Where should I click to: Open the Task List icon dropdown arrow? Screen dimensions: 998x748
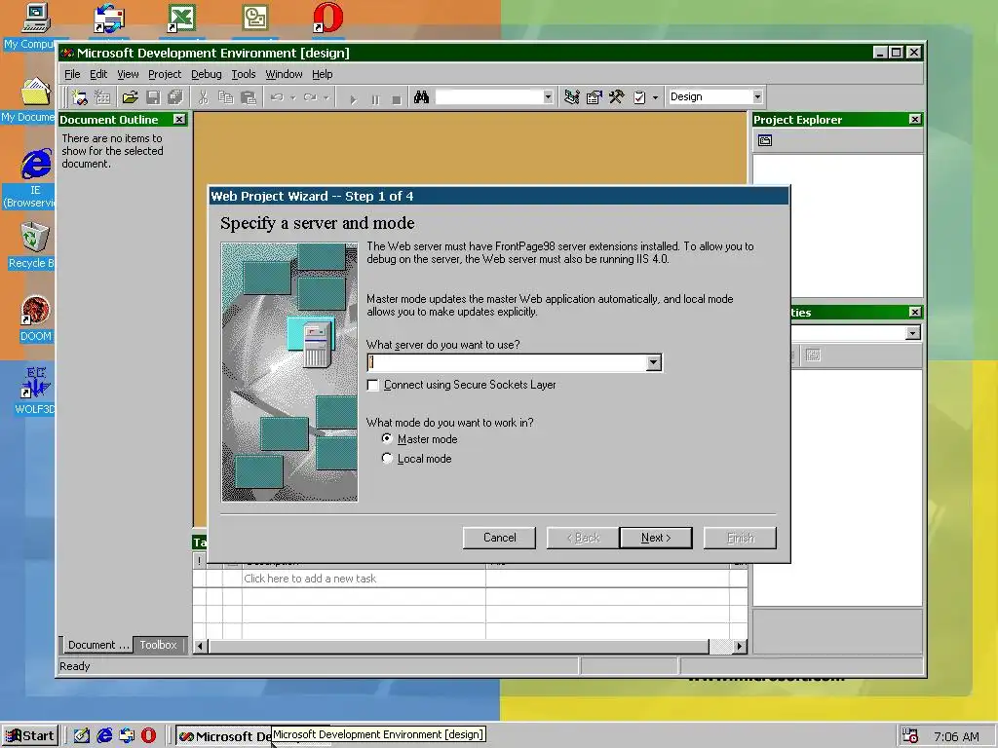tap(655, 98)
